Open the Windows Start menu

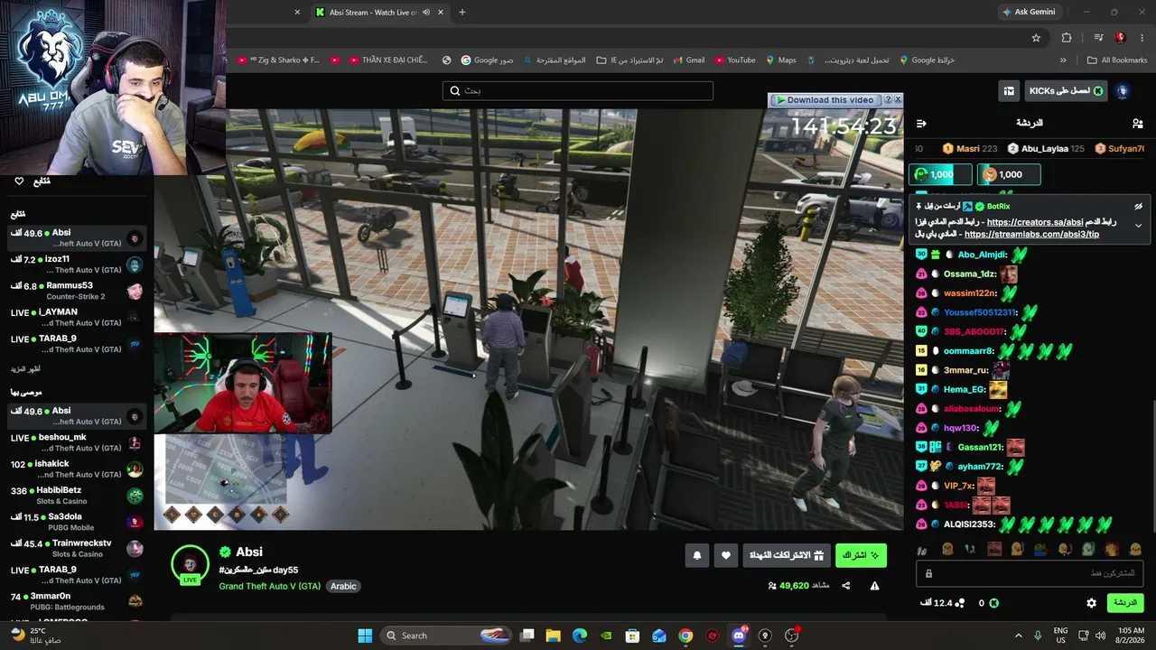click(x=365, y=636)
